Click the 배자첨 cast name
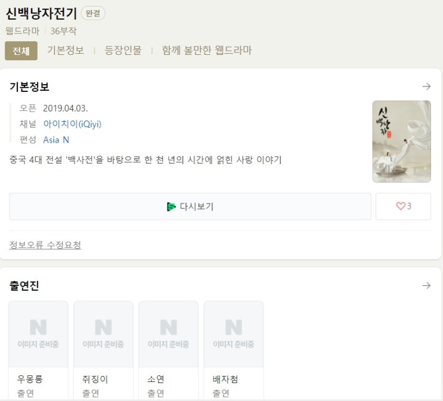The width and height of the screenshot is (443, 401). click(x=225, y=379)
